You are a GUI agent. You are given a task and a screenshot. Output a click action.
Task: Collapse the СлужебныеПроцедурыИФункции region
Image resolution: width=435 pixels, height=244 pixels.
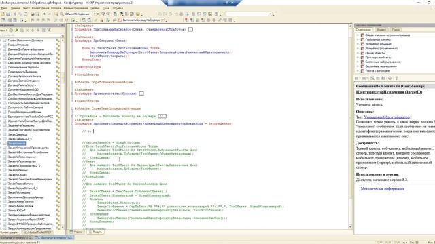(x=72, y=108)
